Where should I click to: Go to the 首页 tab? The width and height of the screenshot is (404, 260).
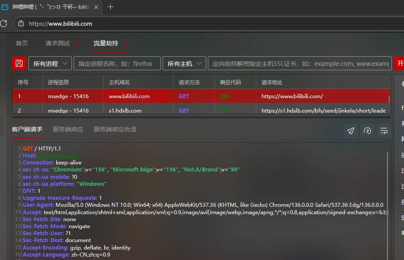tap(22, 43)
